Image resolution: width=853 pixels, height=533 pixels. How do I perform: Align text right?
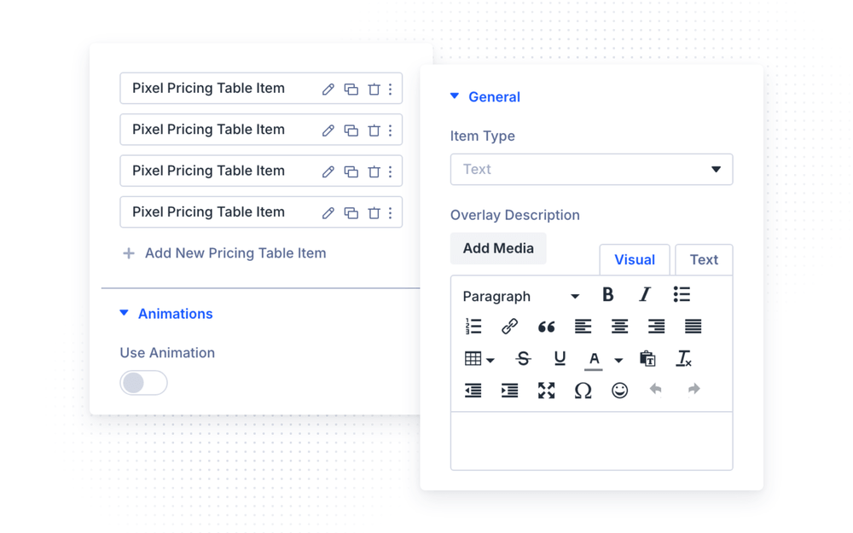coord(657,327)
